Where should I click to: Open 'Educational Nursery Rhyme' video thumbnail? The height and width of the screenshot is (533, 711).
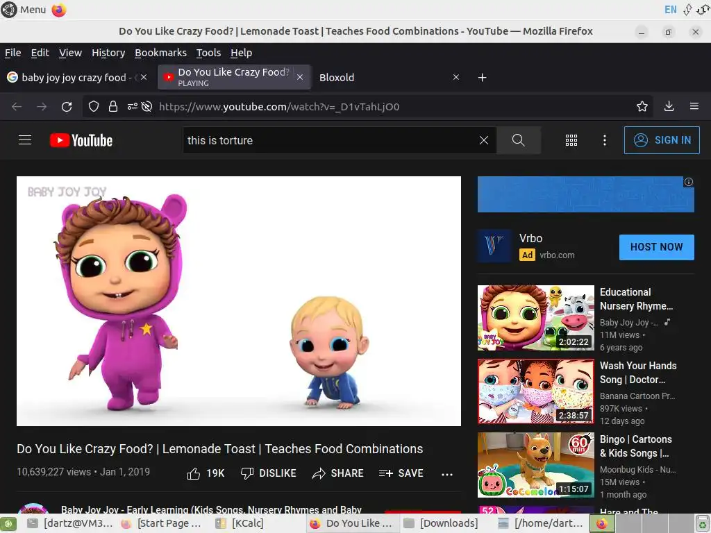(536, 318)
